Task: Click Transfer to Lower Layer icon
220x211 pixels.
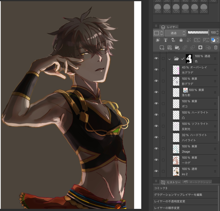Action: (x=185, y=47)
